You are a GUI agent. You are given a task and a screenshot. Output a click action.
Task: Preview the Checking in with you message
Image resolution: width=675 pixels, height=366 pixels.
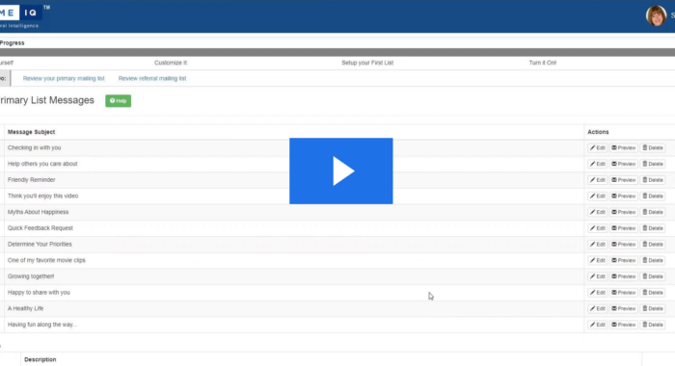[623, 148]
